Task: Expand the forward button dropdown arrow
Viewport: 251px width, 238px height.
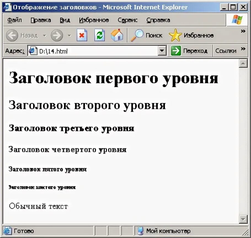Action: 69,35
